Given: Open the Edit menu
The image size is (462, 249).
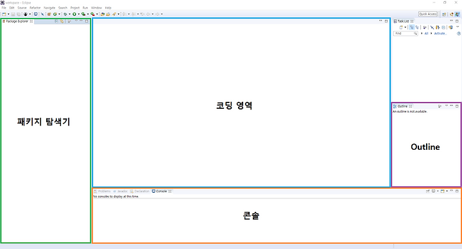Looking at the screenshot, I should click(12, 8).
